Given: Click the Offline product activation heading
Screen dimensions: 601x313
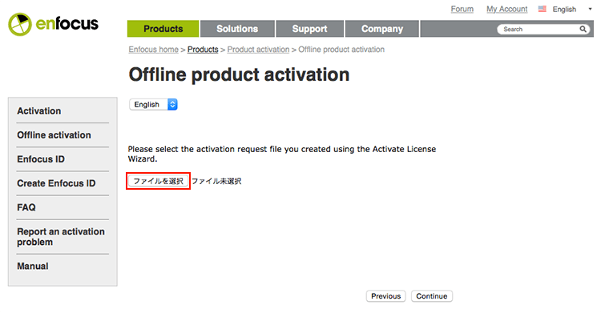Looking at the screenshot, I should (x=239, y=74).
